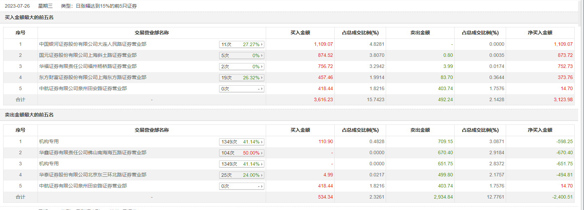Image resolution: width=584 pixels, height=210 pixels.
Task: Expand 104次 50.00% box for 华鑫证券
Action: [x=242, y=153]
